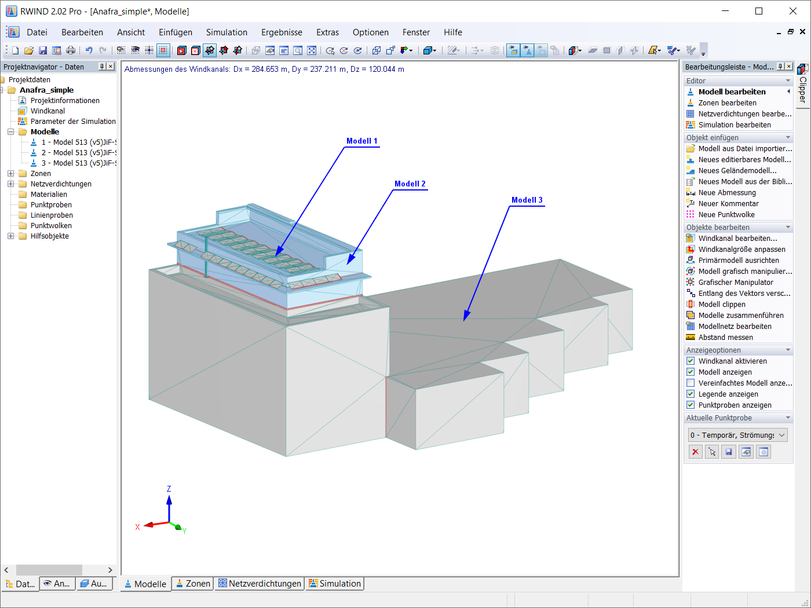Select the Materialien folder in the navigator

pos(49,194)
